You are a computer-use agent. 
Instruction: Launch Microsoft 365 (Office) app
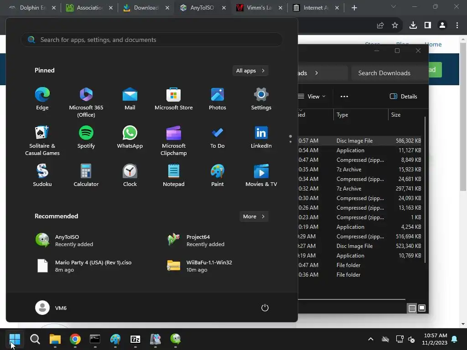pos(86,103)
